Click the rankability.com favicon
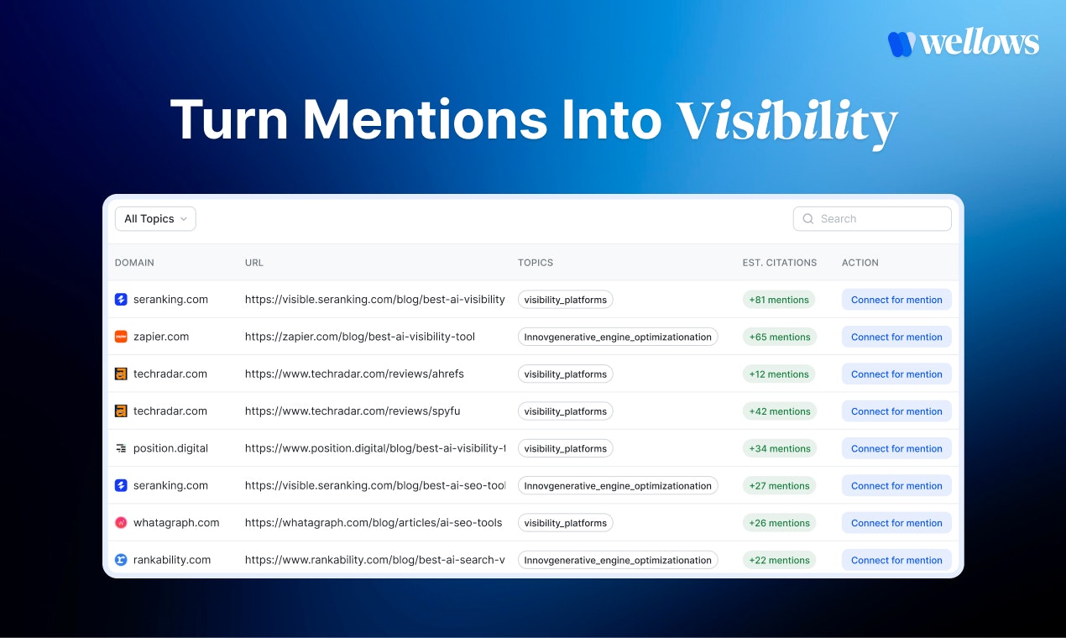The height and width of the screenshot is (638, 1066). 121,560
